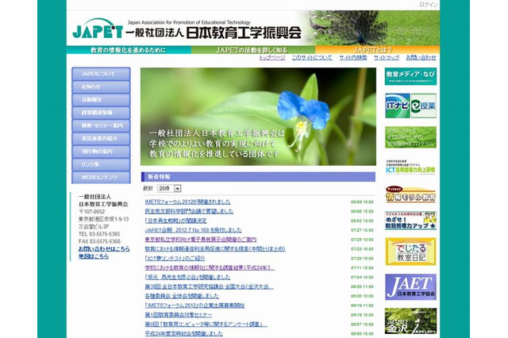The image size is (508, 338).
Task: Open news IMETSフォーラム2012が開催されました
Action: click(x=188, y=202)
